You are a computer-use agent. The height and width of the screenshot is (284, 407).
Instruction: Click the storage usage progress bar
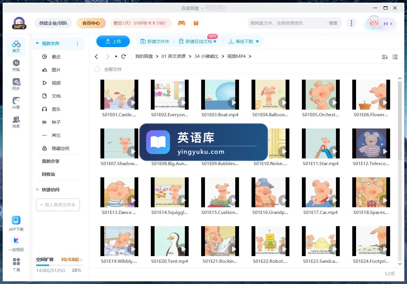coord(59,265)
